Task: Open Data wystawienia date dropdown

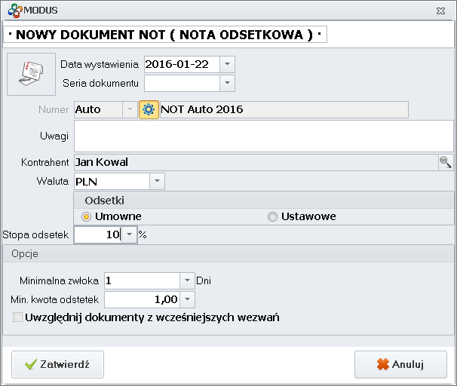Action: (x=227, y=64)
